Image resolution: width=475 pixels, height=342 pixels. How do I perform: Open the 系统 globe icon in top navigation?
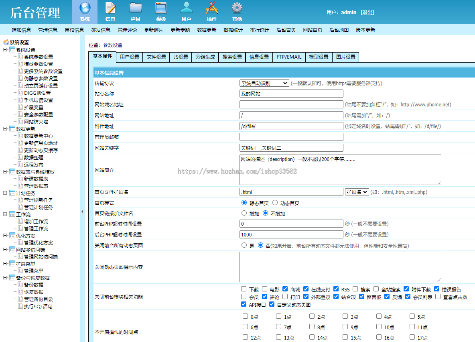point(85,8)
